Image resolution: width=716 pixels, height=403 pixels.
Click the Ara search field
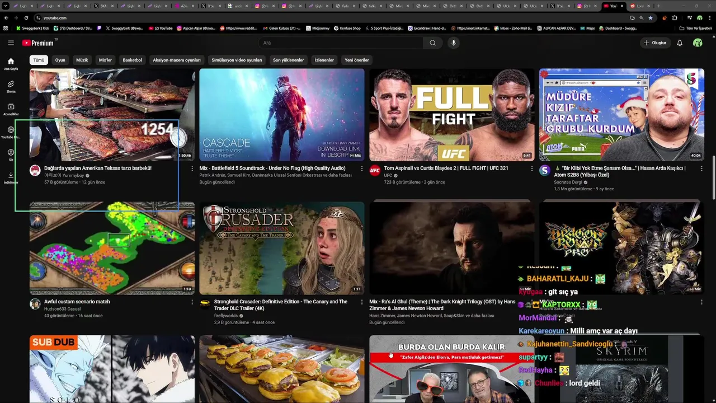341,43
